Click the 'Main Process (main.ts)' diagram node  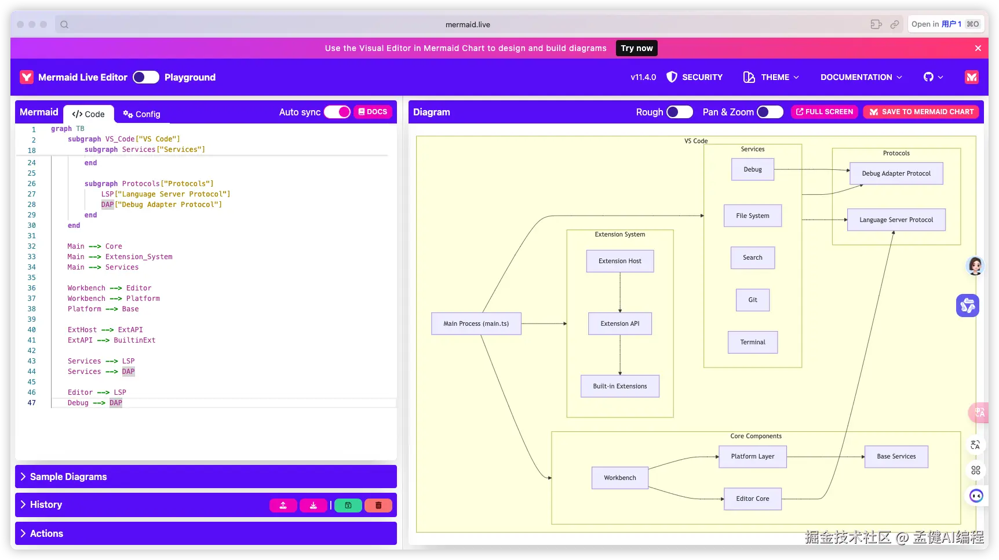476,323
